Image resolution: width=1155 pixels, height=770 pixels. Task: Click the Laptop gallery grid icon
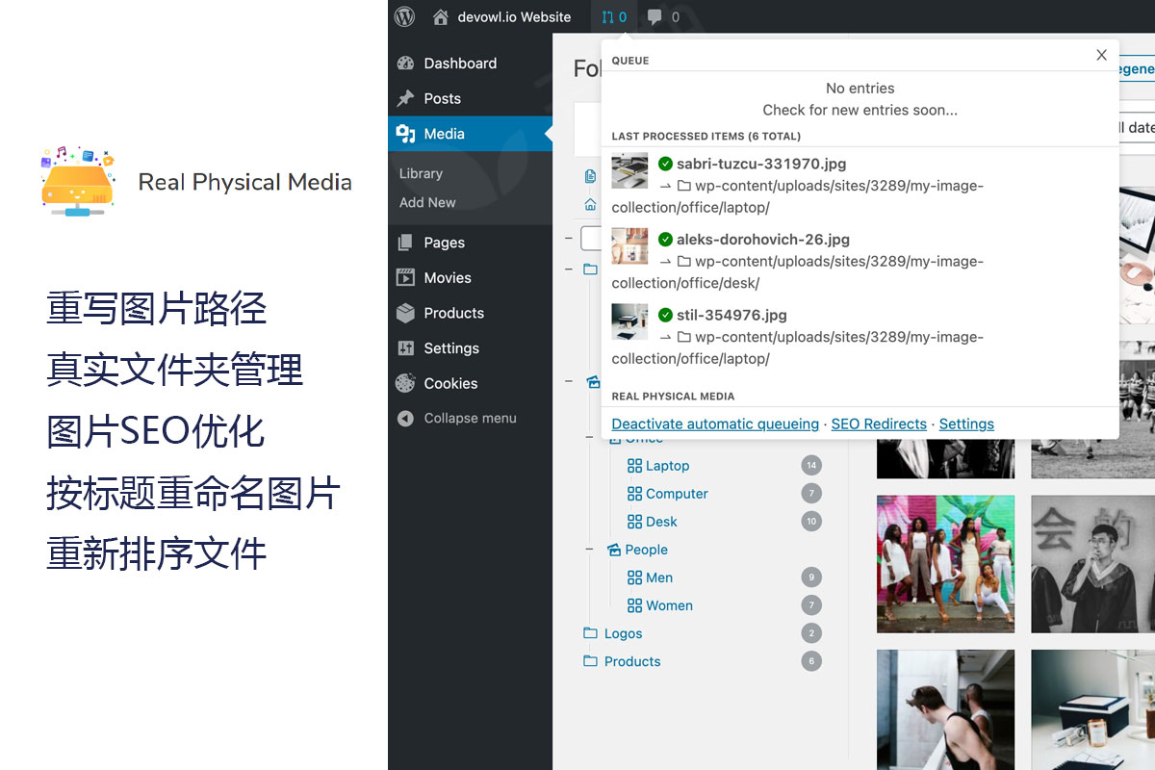pos(634,466)
